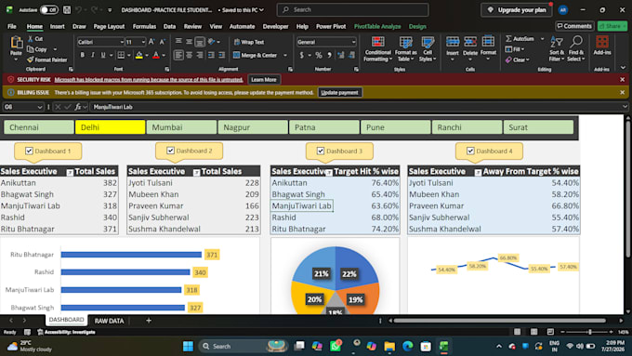Select the Chennai slicer button
Viewport: 632px width, 356px height.
pyautogui.click(x=39, y=127)
